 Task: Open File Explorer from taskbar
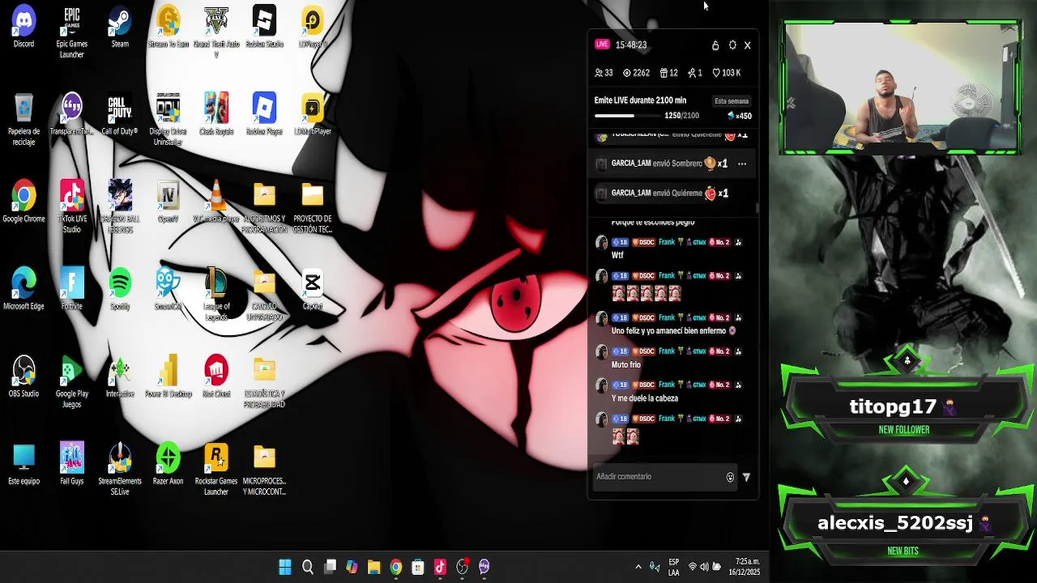(x=373, y=567)
